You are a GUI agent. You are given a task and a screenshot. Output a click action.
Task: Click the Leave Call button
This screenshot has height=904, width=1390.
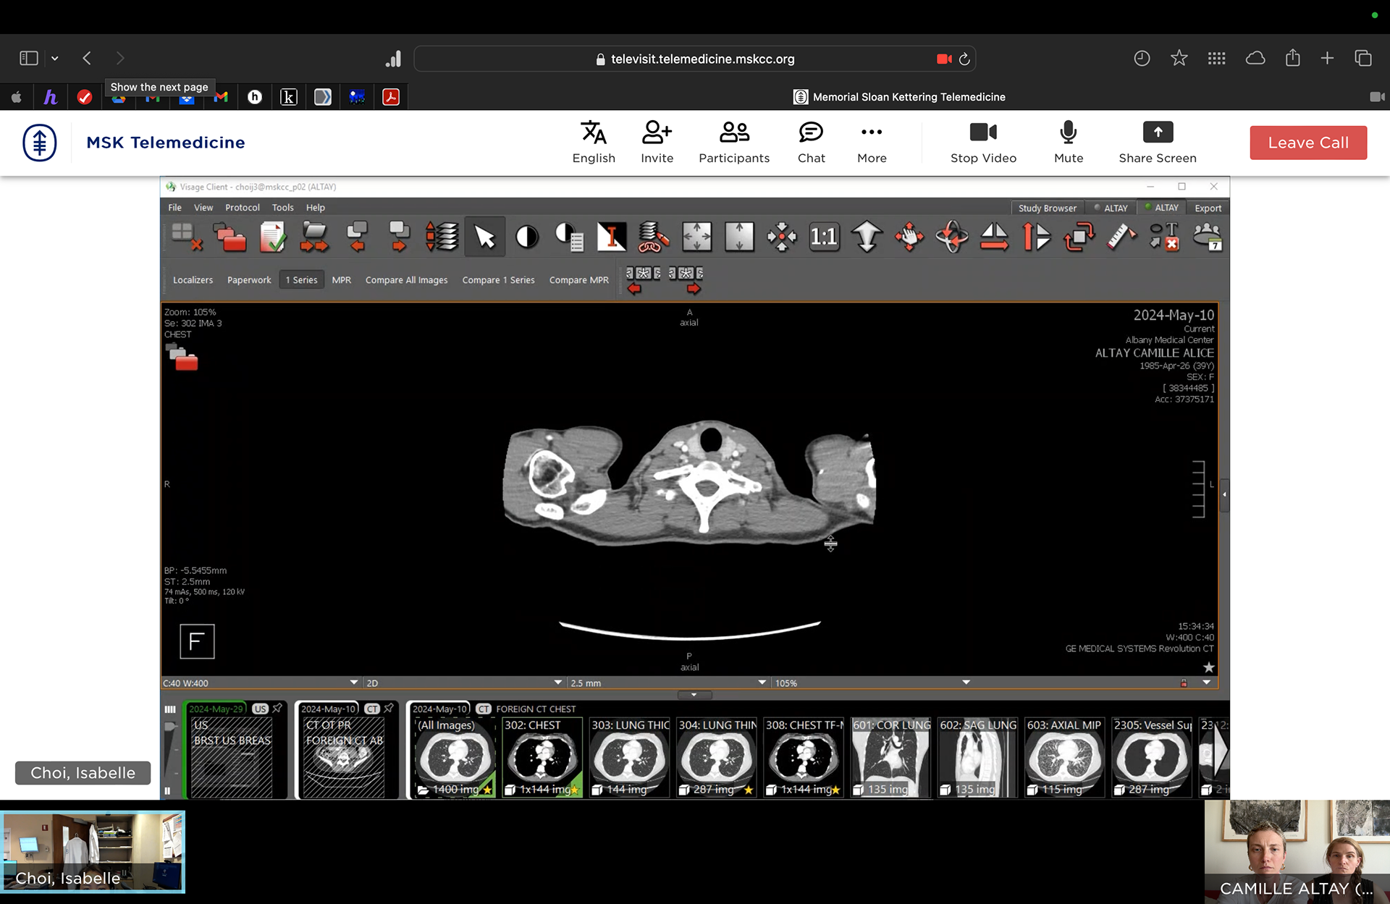click(1308, 143)
